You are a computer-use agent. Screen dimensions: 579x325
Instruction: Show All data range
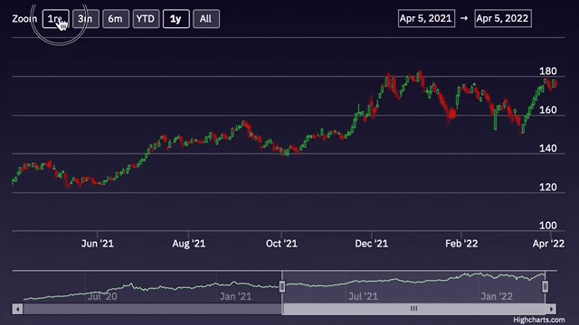click(x=206, y=19)
